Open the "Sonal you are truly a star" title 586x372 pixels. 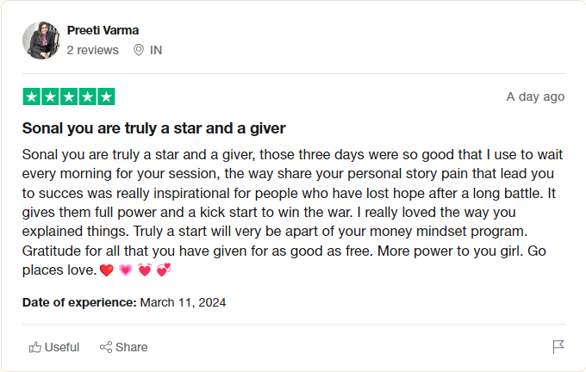[153, 128]
